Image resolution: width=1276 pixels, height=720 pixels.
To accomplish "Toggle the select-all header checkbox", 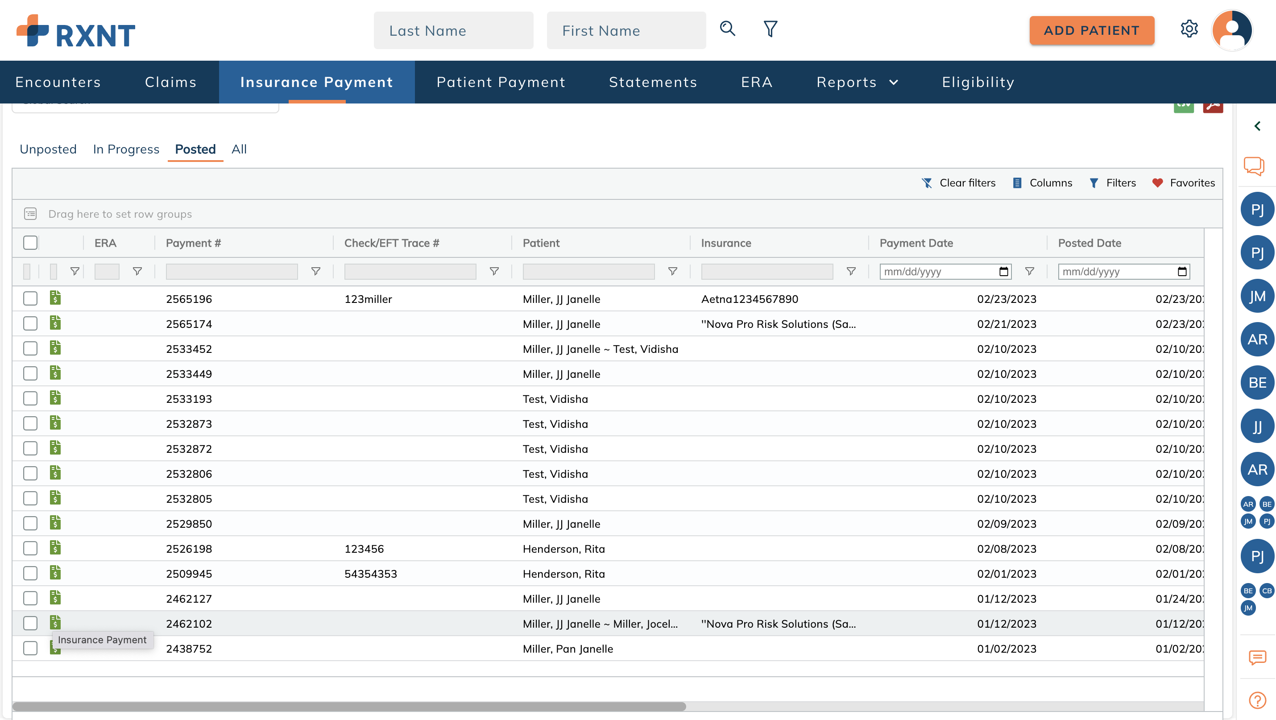I will click(x=30, y=243).
